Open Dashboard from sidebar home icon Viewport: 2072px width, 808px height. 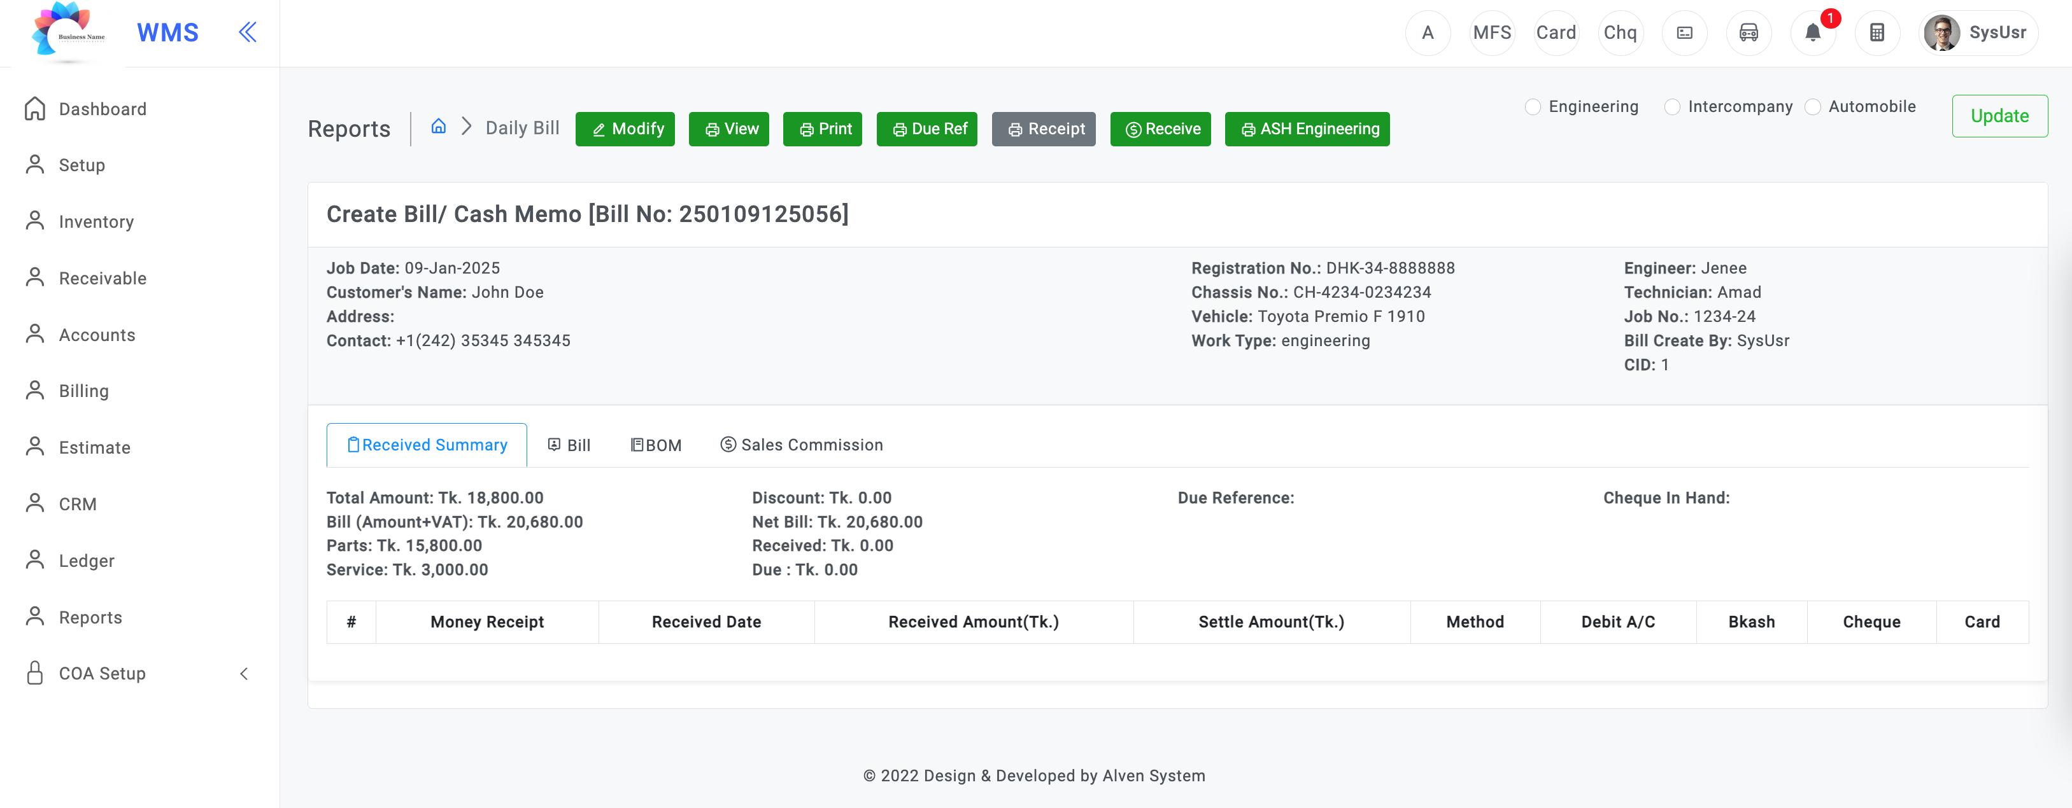coord(36,109)
